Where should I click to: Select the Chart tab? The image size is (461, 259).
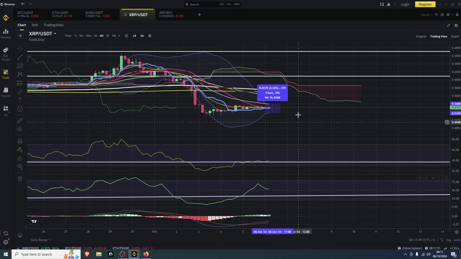pos(22,25)
